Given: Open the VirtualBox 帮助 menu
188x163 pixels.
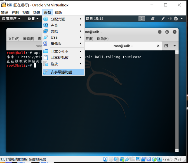Looking at the screenshot, I should [x=58, y=13].
